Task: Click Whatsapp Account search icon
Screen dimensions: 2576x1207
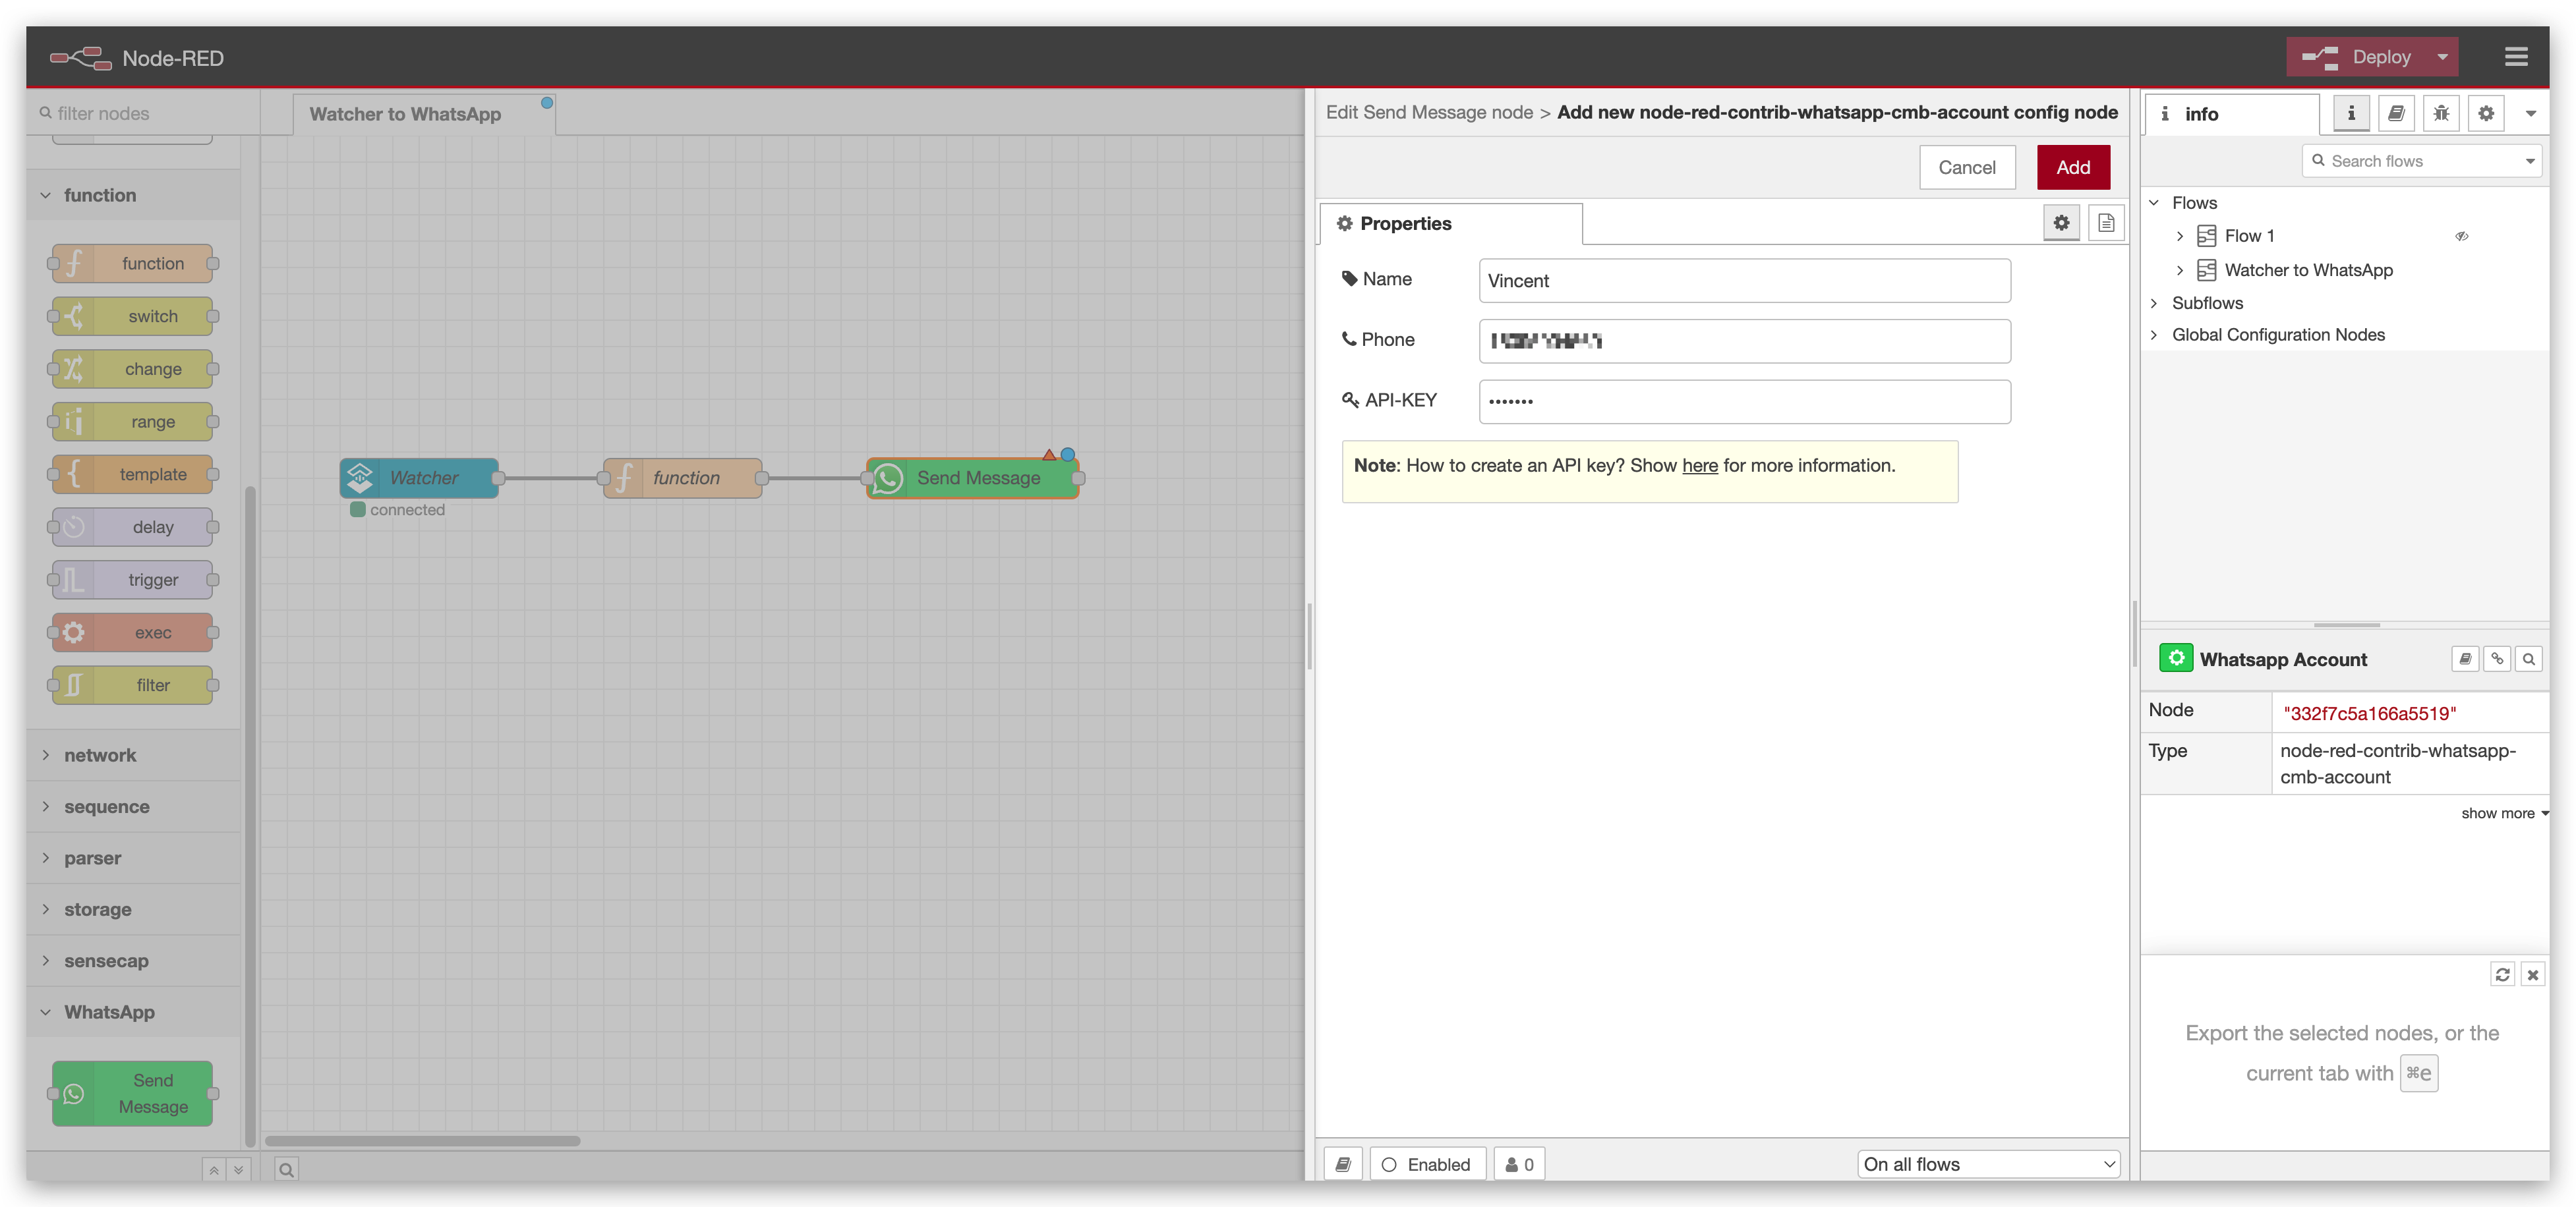Action: pos(2529,660)
